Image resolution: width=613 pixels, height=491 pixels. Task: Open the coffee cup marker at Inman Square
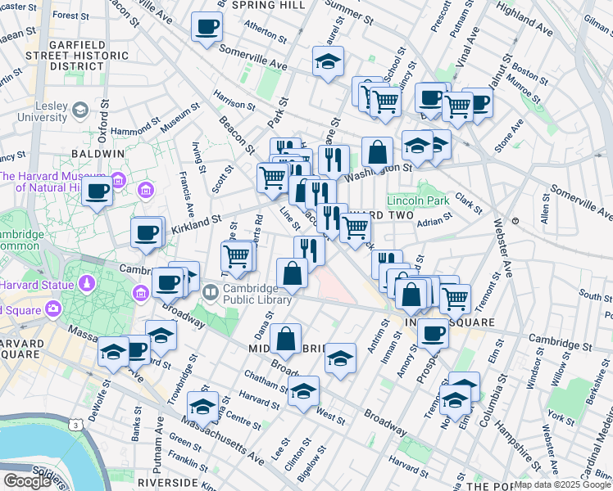[433, 335]
